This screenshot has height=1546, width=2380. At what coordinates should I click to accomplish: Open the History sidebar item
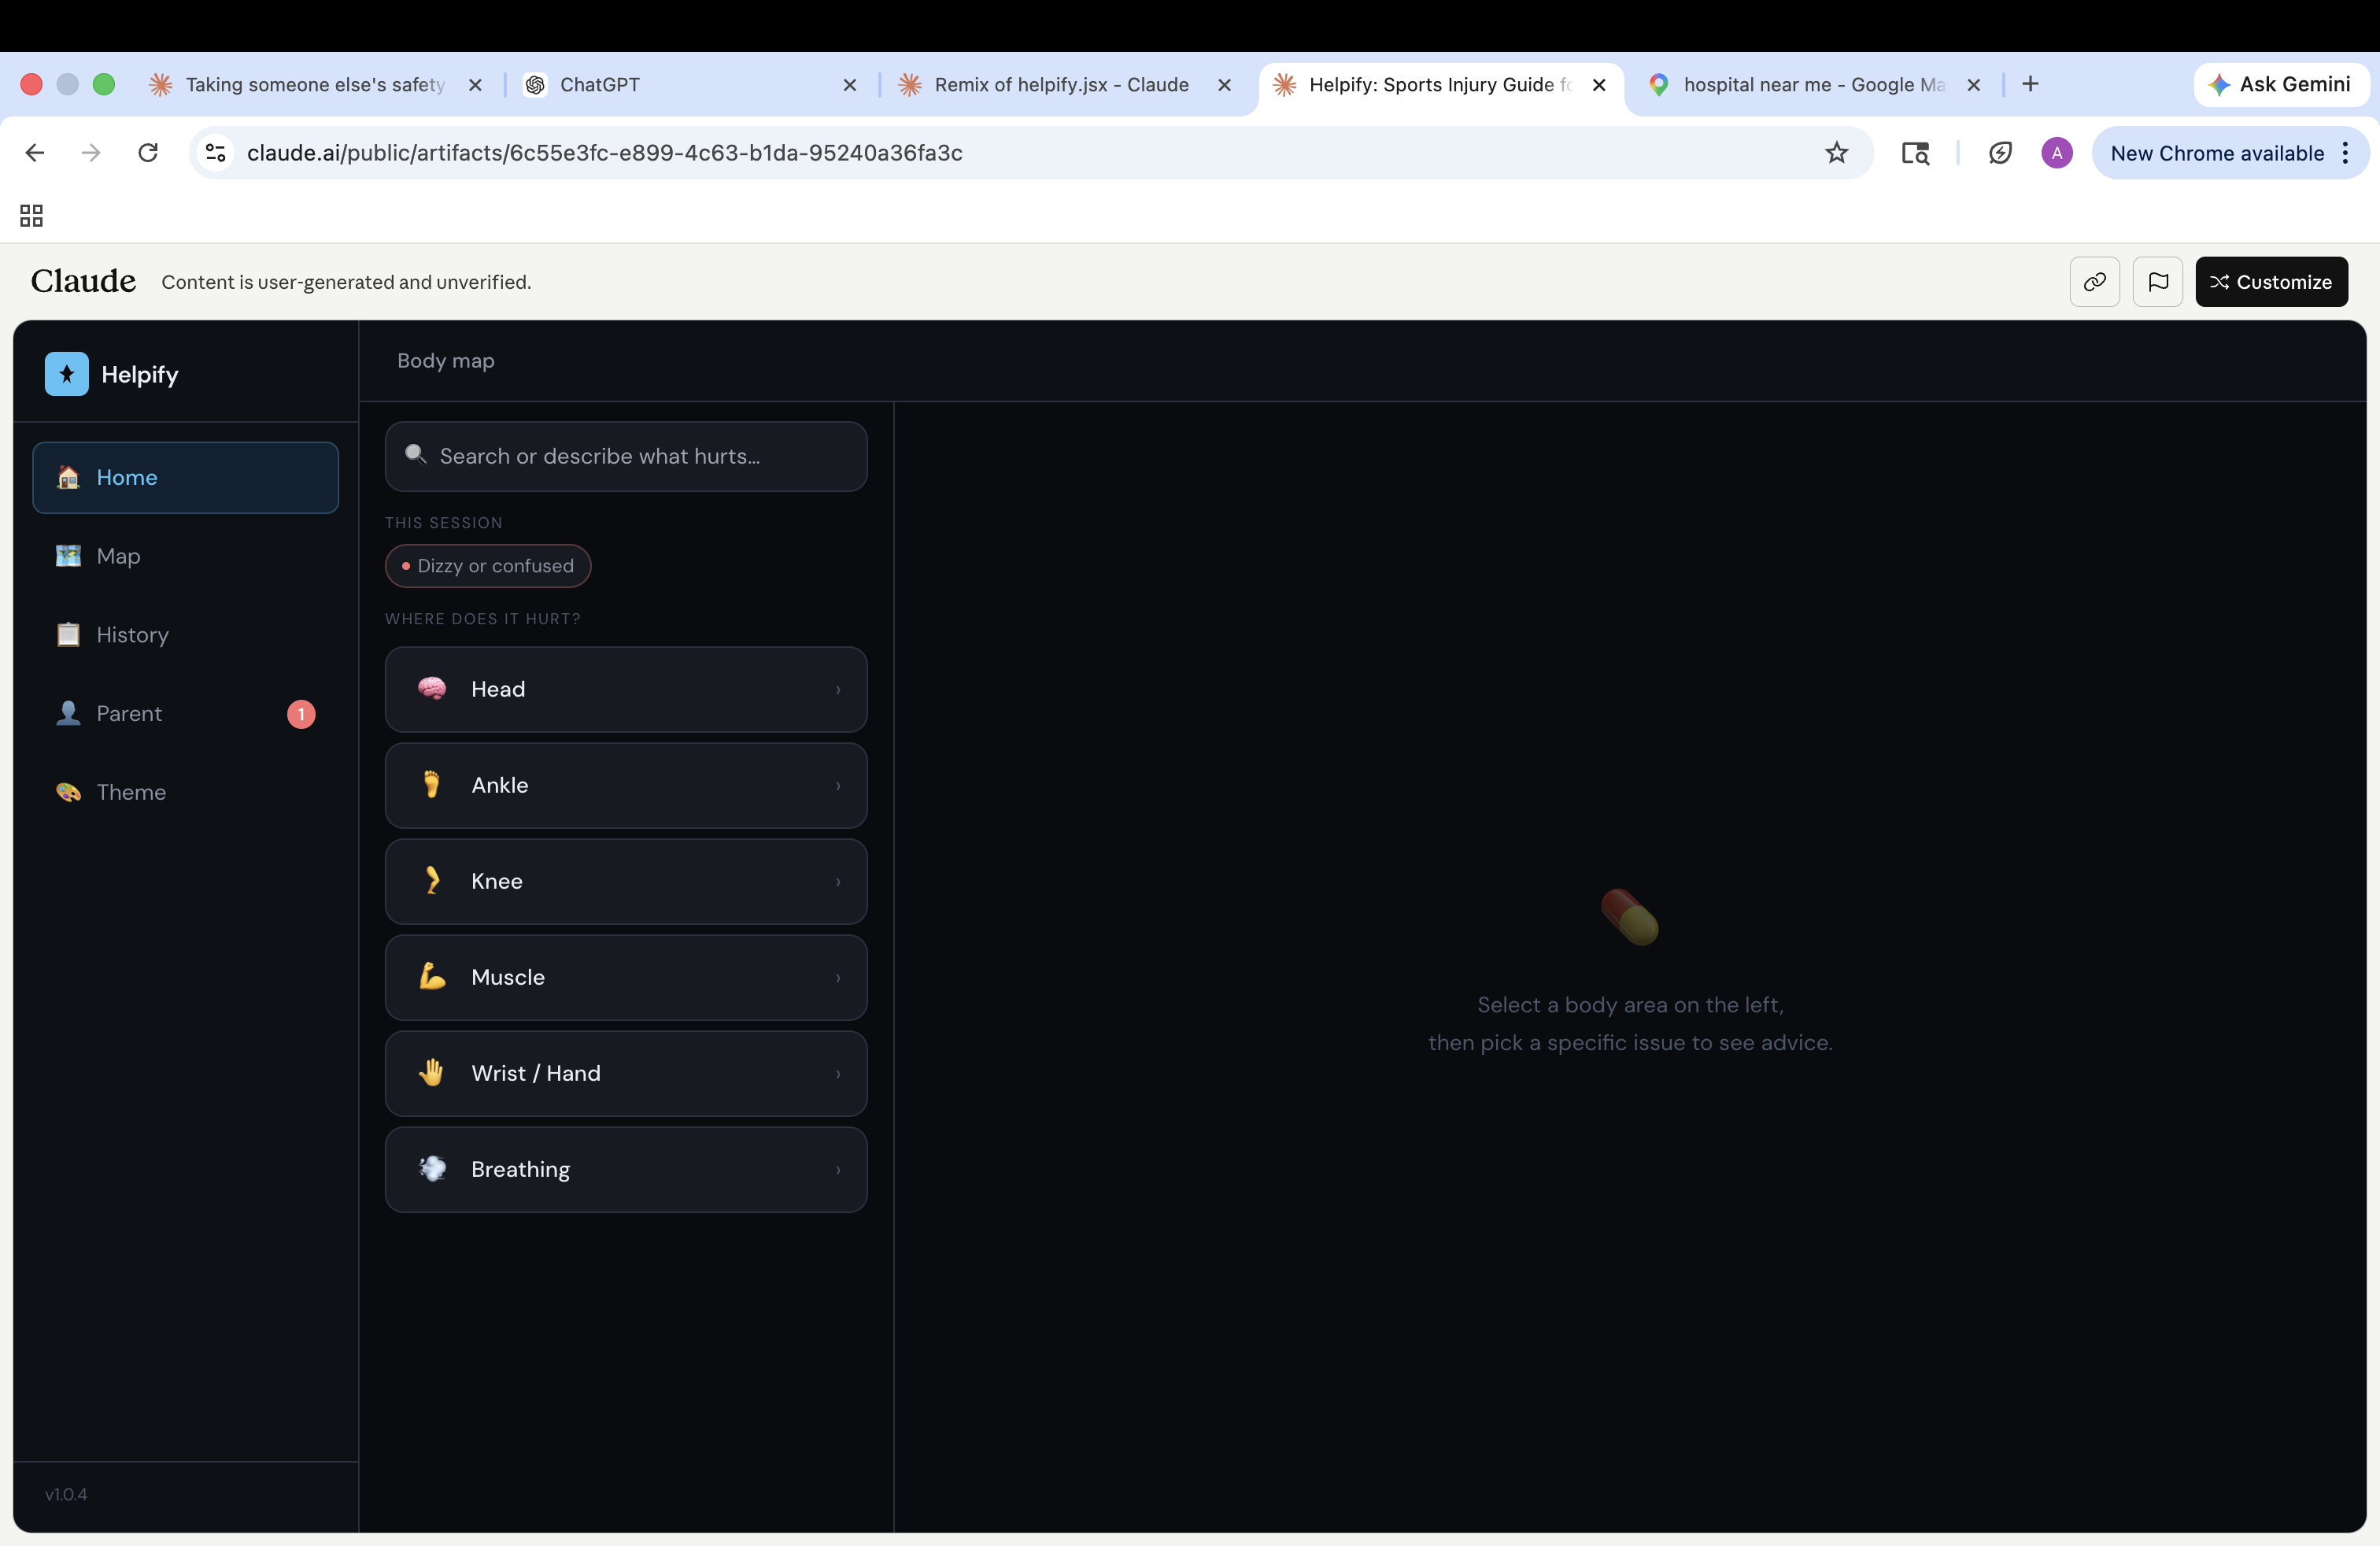point(132,635)
